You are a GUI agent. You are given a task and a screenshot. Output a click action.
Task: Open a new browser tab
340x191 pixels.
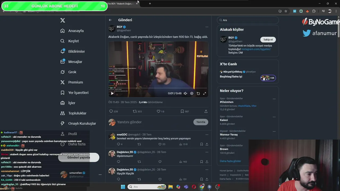(x=150, y=3)
